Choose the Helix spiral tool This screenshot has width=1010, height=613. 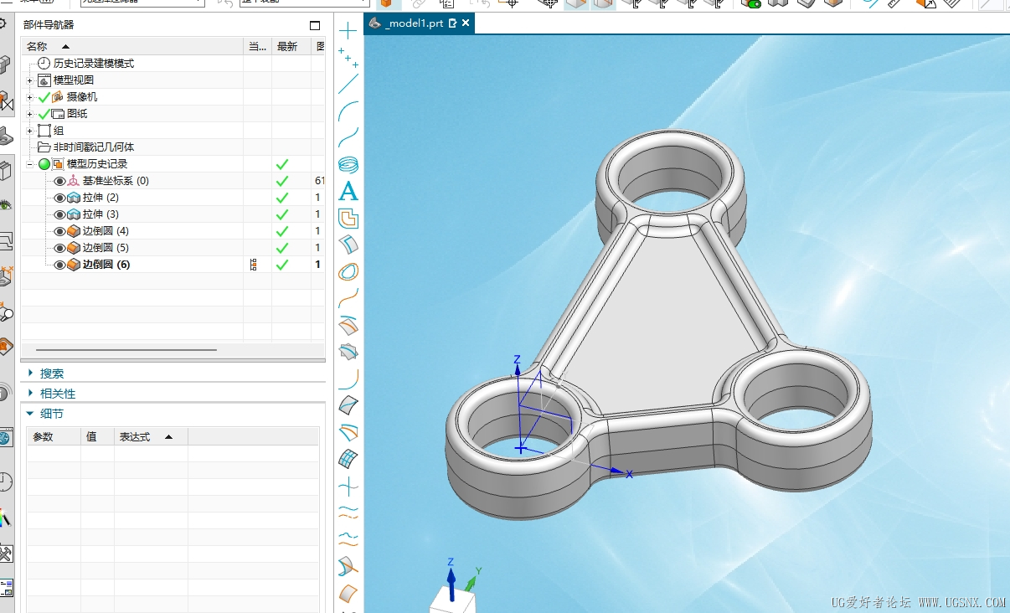348,164
